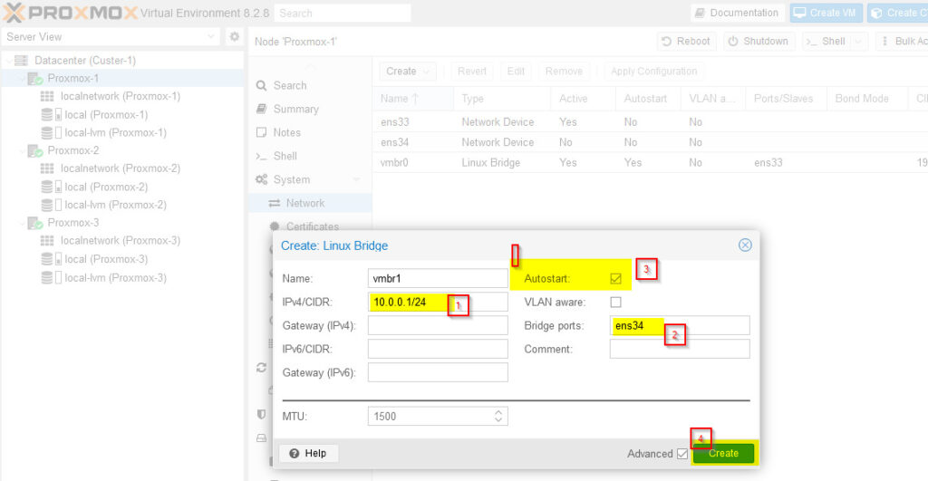Open the Summary menu item
The image size is (928, 481).
(310, 109)
